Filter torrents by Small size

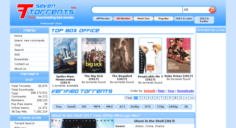pyautogui.click(x=71, y=107)
